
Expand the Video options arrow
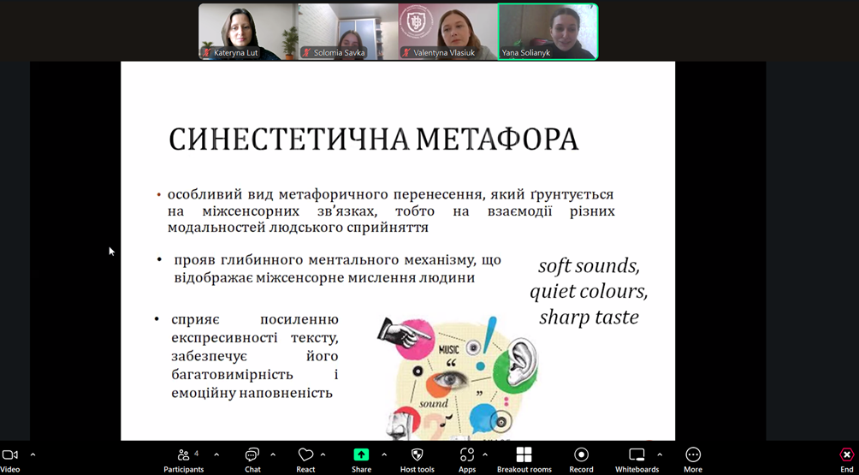(x=33, y=454)
